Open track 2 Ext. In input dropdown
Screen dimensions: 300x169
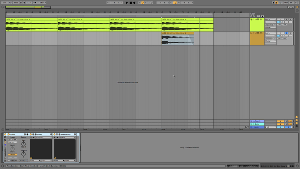pos(270,33)
